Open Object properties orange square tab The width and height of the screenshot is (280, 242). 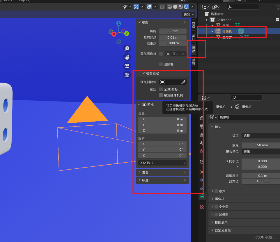click(202, 172)
